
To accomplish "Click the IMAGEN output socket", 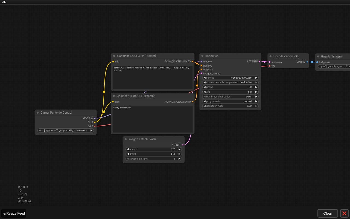I will tap(307, 62).
